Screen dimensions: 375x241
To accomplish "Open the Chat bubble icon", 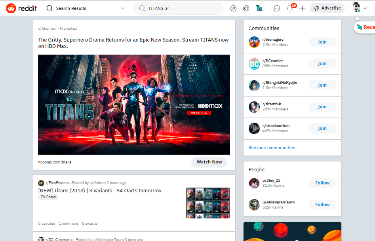I will click(277, 9).
